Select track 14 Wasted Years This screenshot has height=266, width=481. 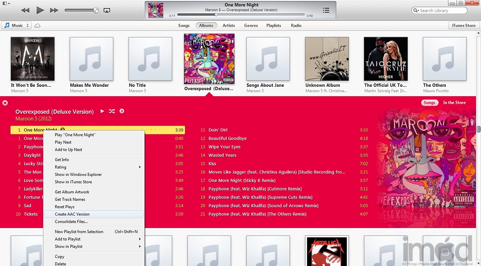(x=284, y=155)
